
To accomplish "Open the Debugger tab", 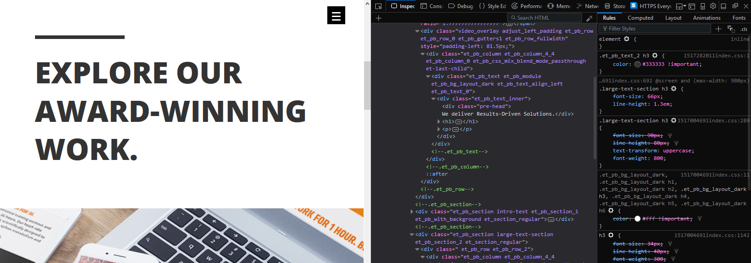I will [x=461, y=6].
